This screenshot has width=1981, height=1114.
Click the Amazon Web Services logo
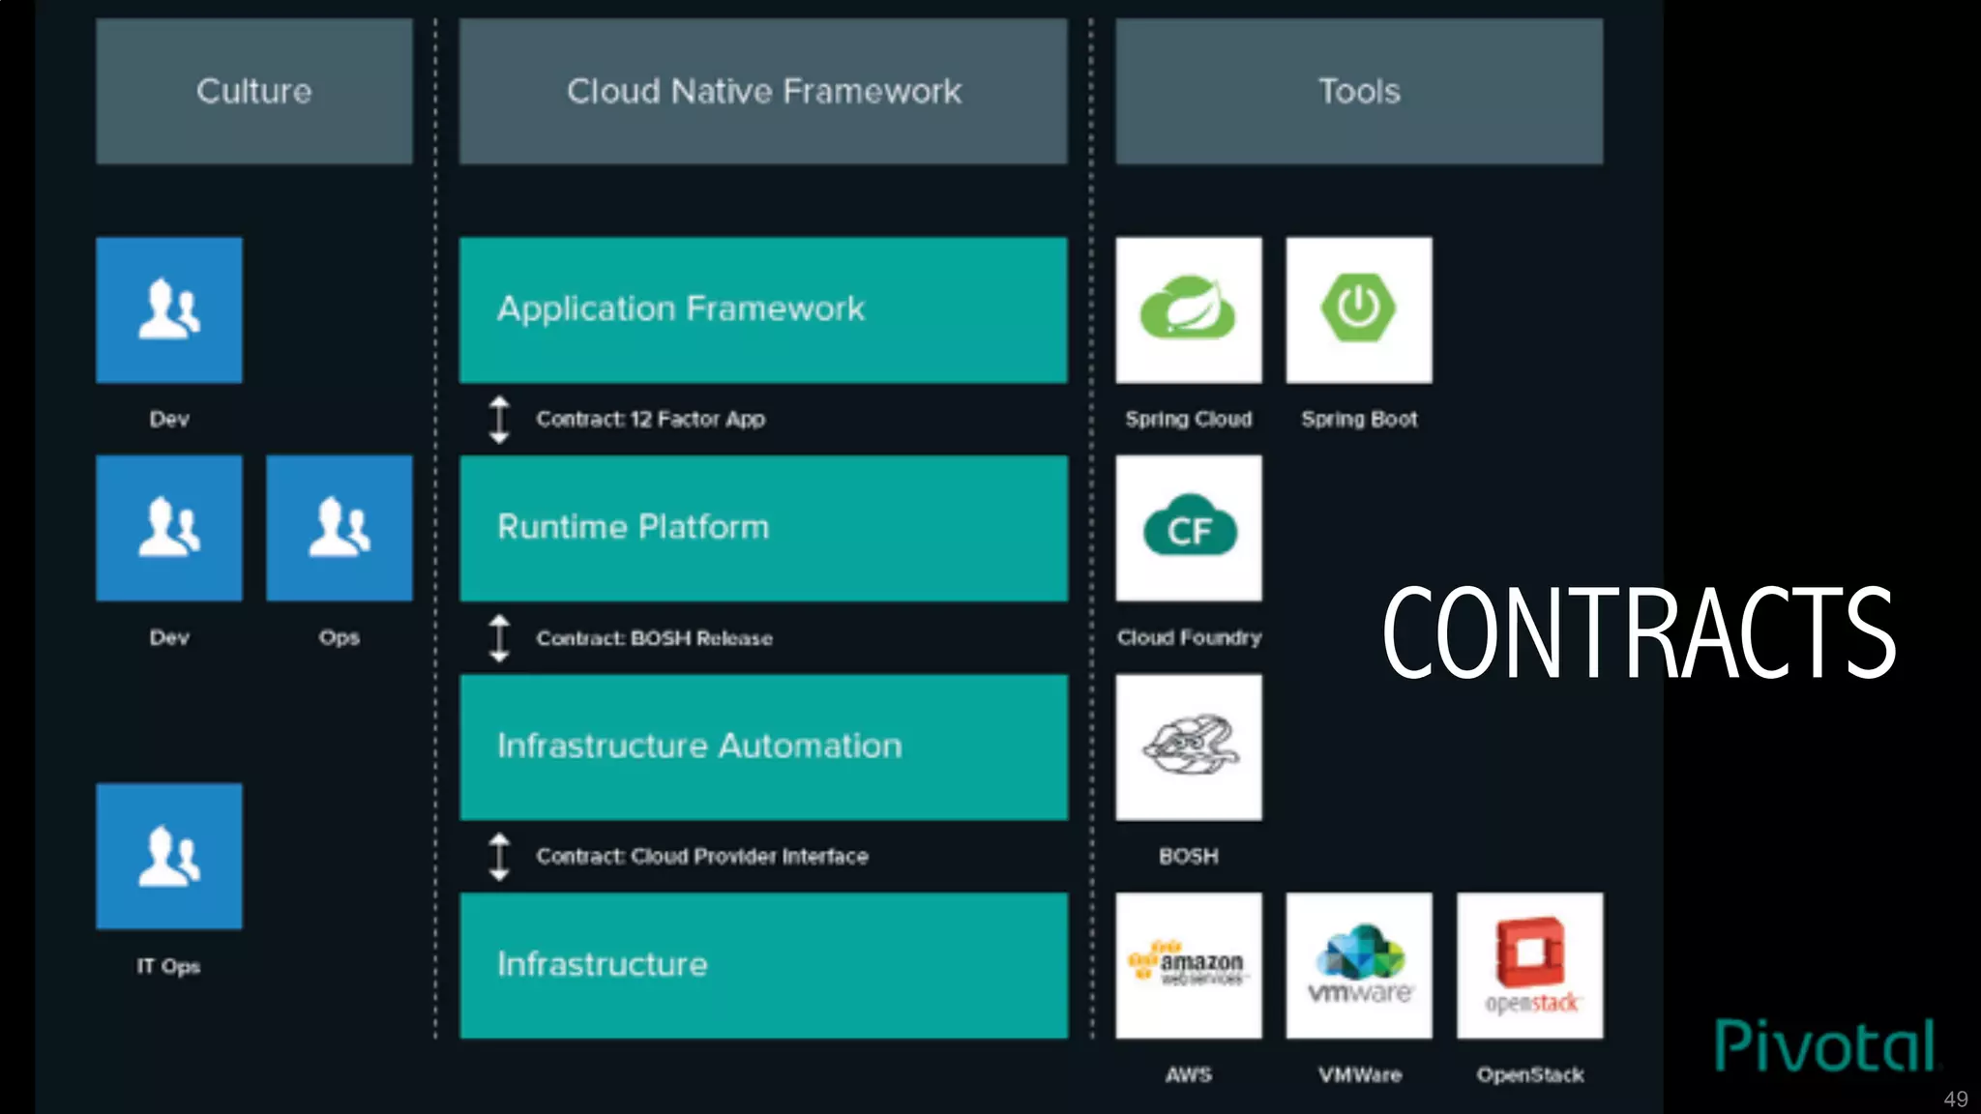pyautogui.click(x=1188, y=965)
